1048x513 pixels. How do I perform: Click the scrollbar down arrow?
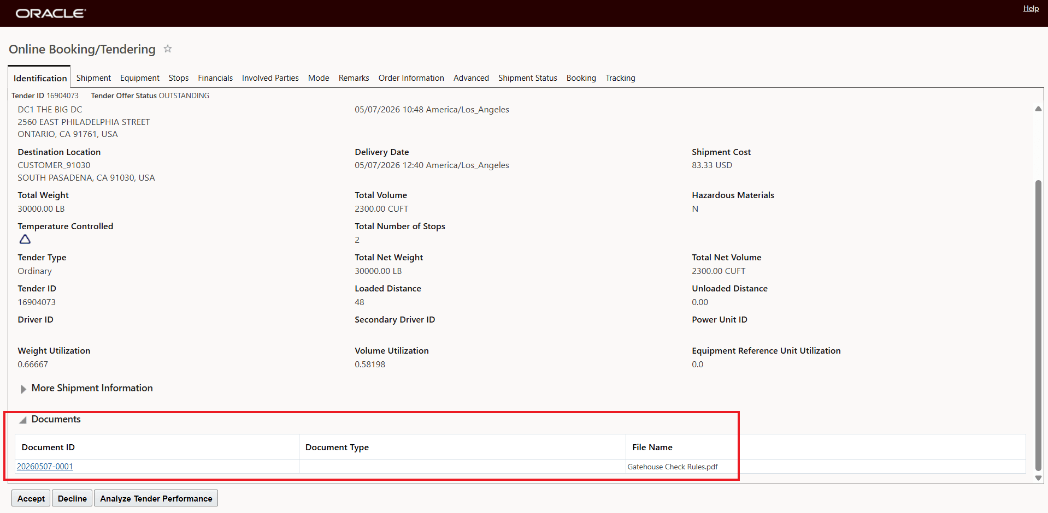(x=1038, y=478)
